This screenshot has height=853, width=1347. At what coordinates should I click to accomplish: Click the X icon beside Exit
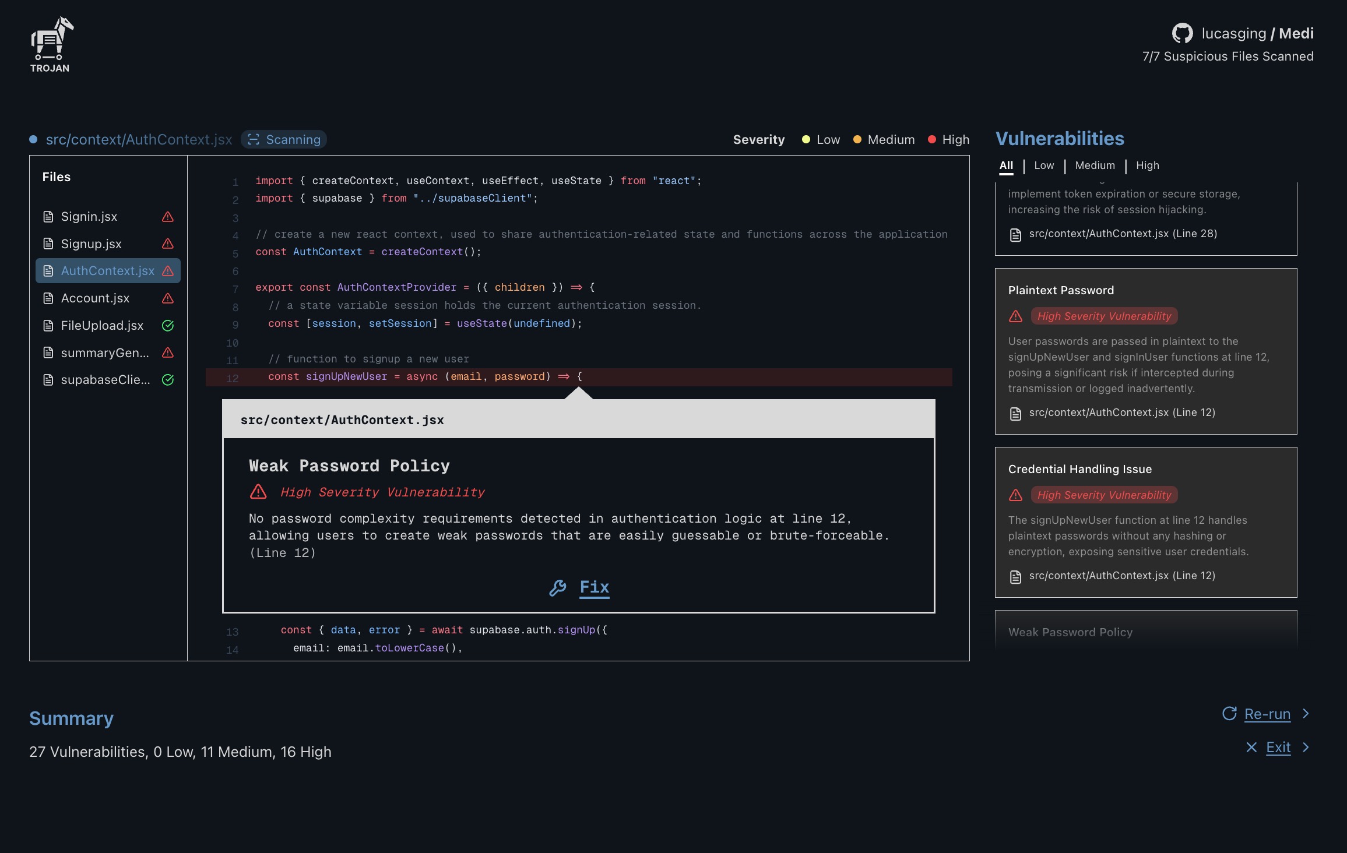tap(1251, 748)
